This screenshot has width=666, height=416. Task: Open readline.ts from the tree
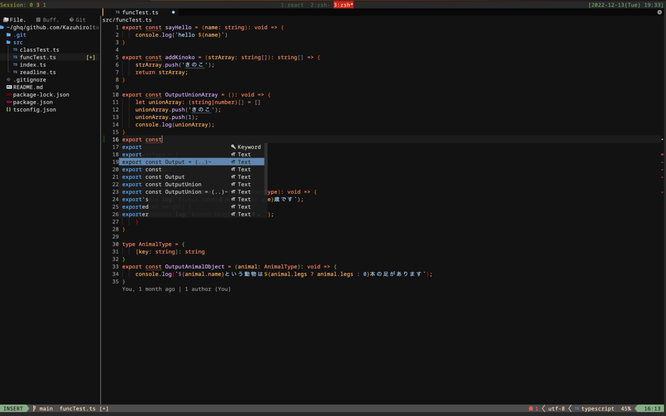coord(38,72)
